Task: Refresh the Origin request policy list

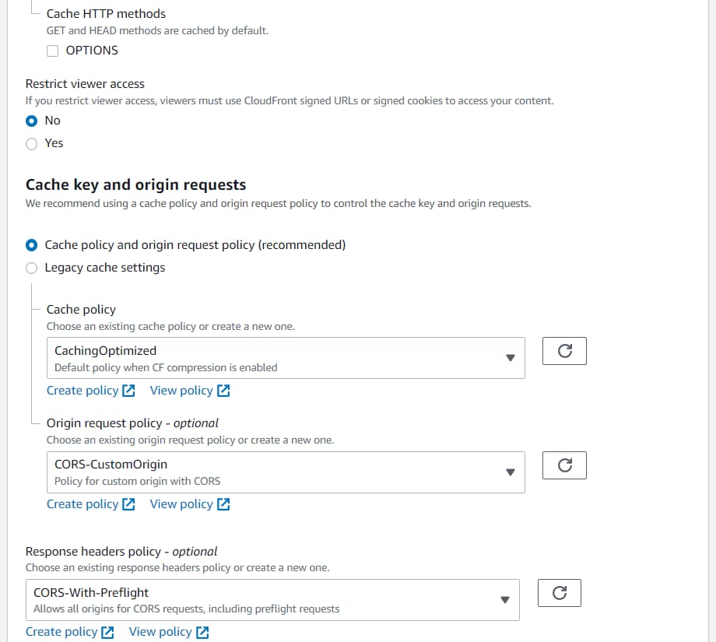Action: pos(564,465)
